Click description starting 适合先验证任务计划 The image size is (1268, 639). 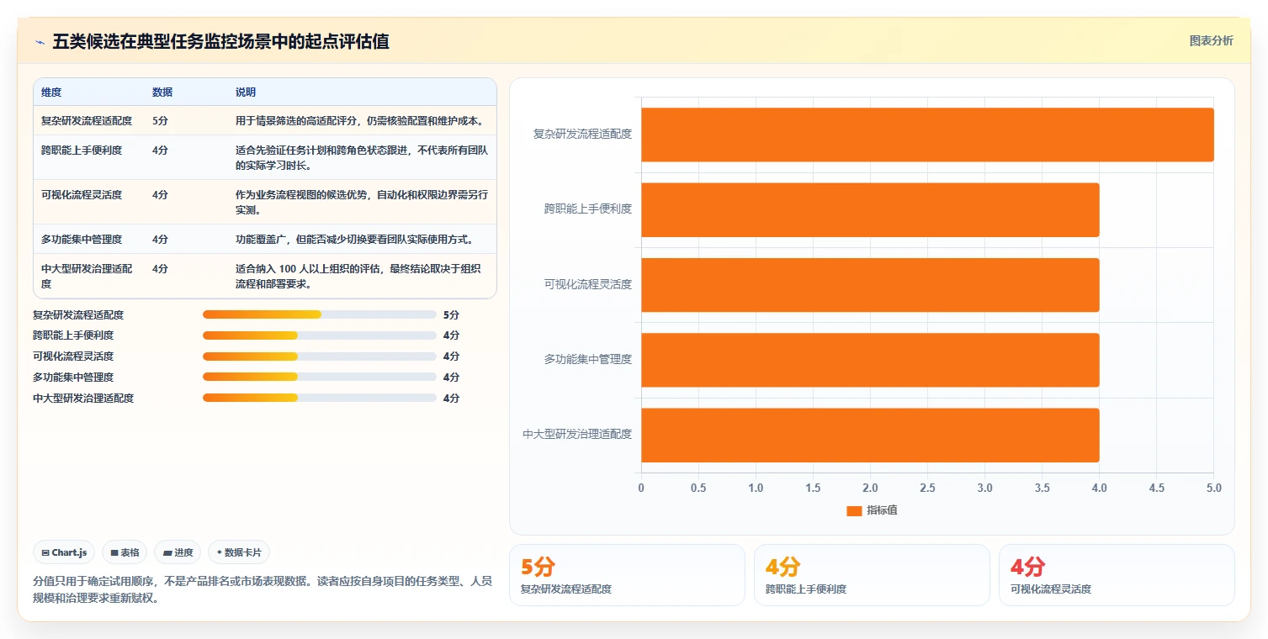(362, 157)
